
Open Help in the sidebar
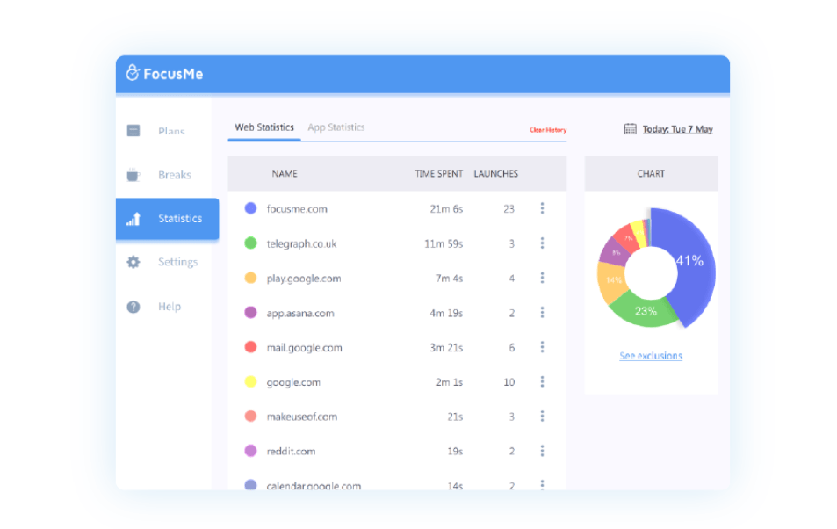click(170, 307)
